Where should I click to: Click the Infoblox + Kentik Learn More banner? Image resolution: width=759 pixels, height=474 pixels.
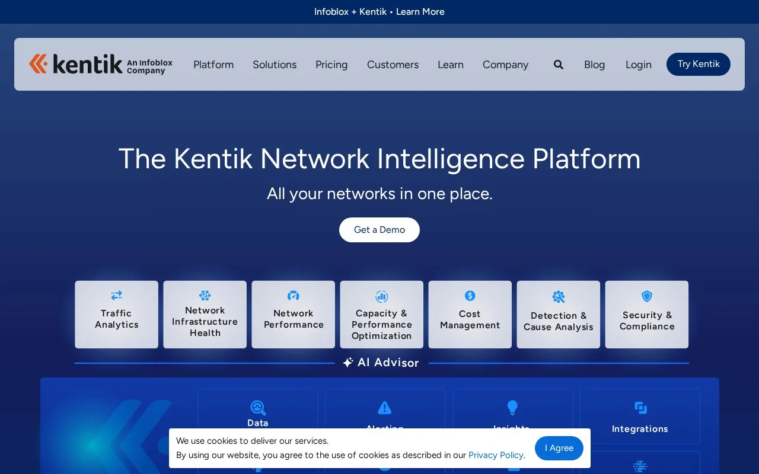click(379, 12)
